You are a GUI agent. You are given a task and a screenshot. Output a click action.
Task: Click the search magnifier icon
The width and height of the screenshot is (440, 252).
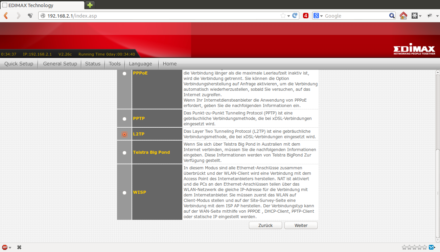(x=392, y=16)
